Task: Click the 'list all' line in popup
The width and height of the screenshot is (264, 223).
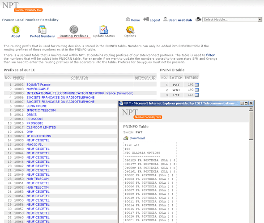Action: coord(132,145)
